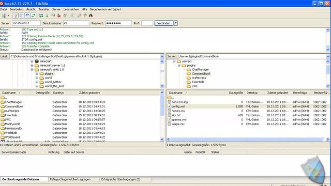Image resolution: width=331 pixels, height=186 pixels.
Task: Select CommandBook folder icon in local list
Action: coord(3,106)
